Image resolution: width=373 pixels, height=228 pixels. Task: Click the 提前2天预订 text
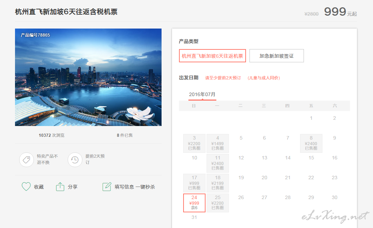pos(95,159)
